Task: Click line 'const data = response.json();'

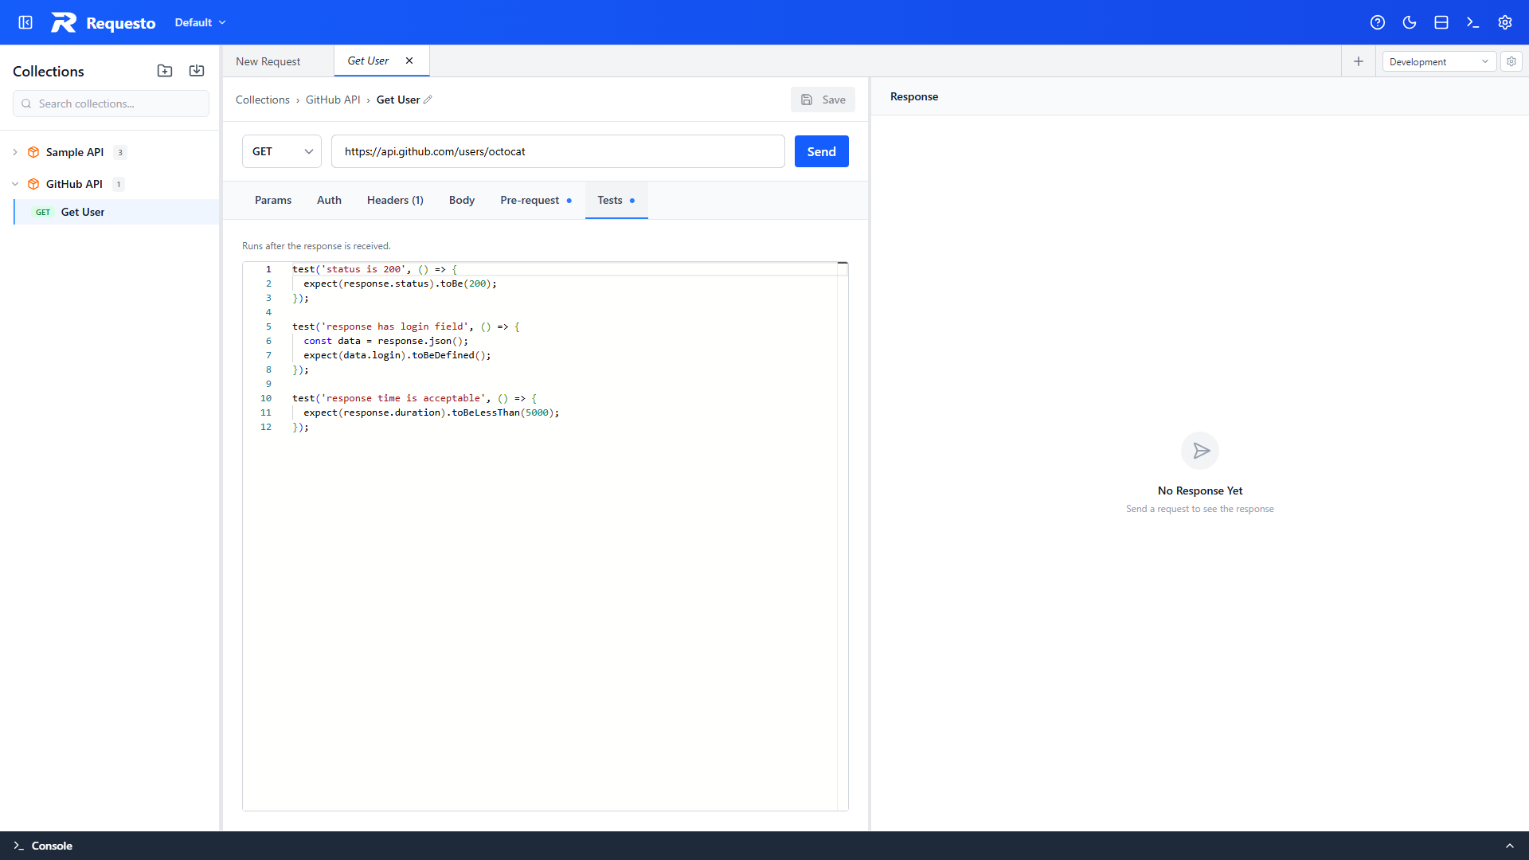Action: 385,341
